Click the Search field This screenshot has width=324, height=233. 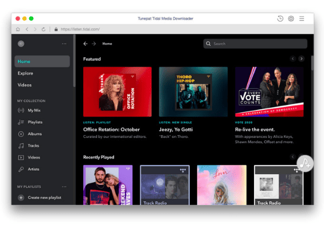point(255,44)
